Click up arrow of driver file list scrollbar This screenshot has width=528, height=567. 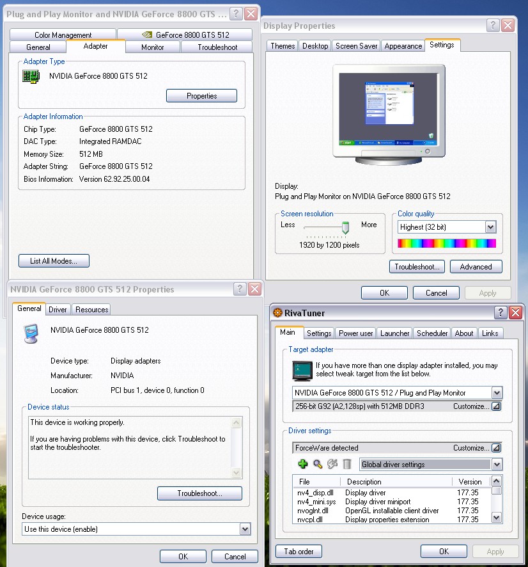click(497, 481)
